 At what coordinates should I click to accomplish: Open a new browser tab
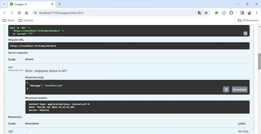[59, 4]
